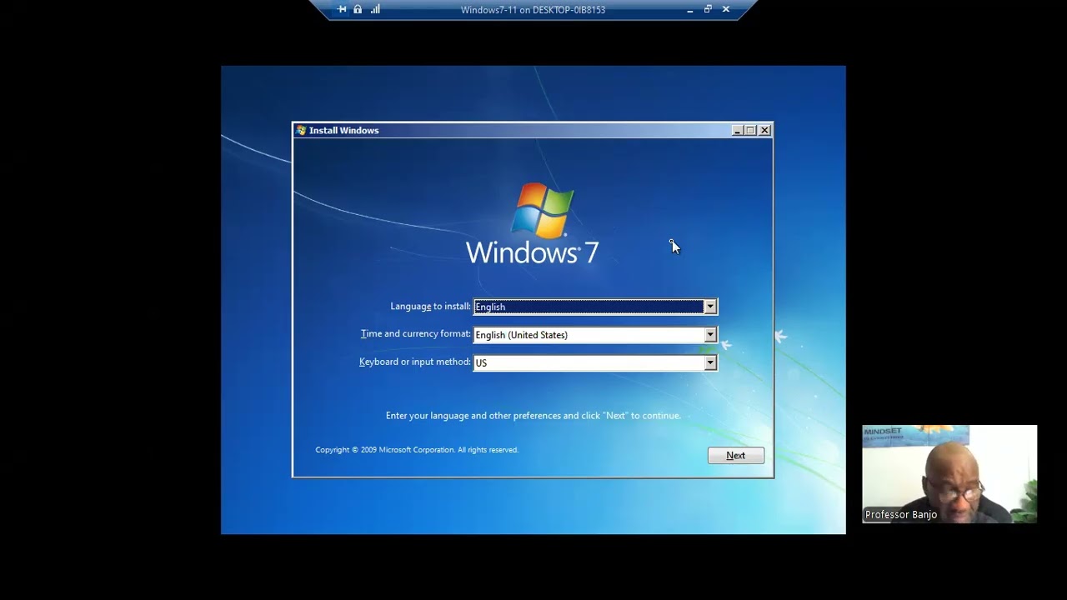This screenshot has width=1067, height=600.
Task: Click the Microsoft copyright notice text
Action: click(x=417, y=450)
